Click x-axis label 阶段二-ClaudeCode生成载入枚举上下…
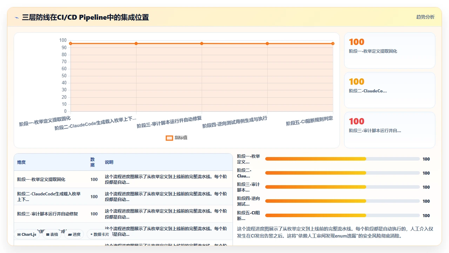449x253 pixels. 95,123
